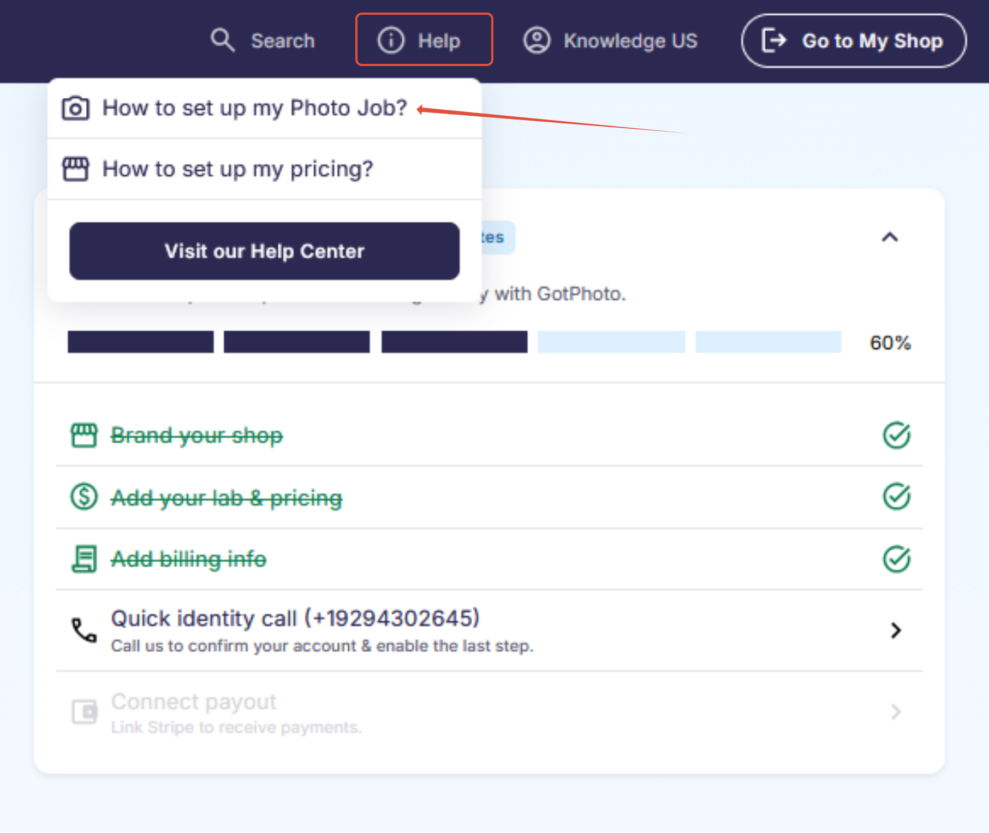
Task: Click the magnifying glass search icon
Action: coord(223,40)
